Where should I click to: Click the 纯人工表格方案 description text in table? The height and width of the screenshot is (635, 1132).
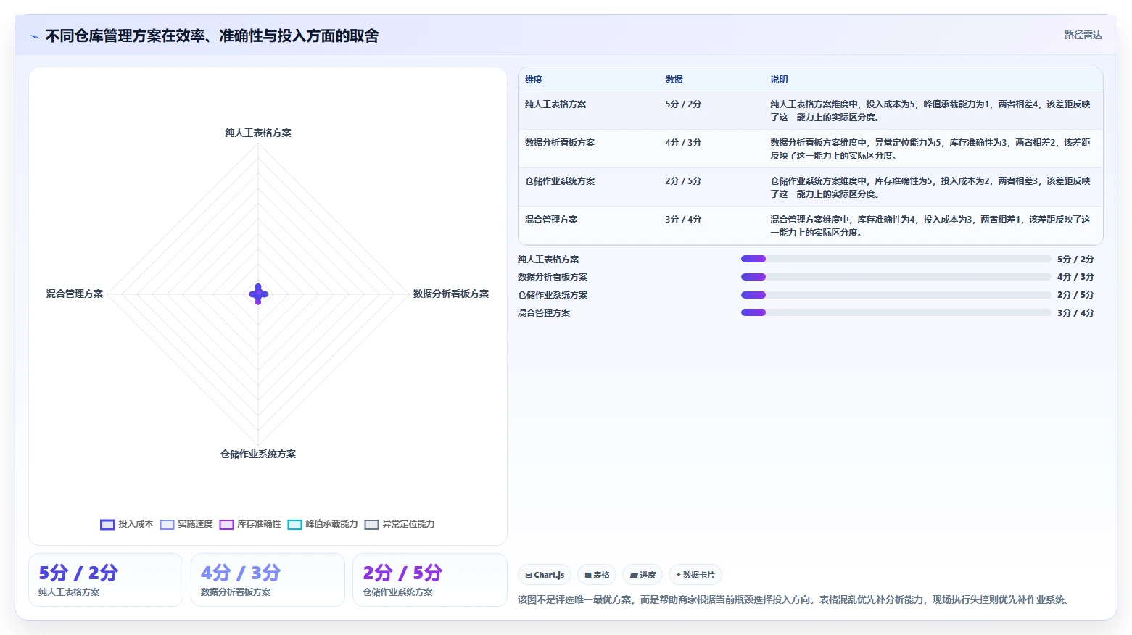pos(930,111)
